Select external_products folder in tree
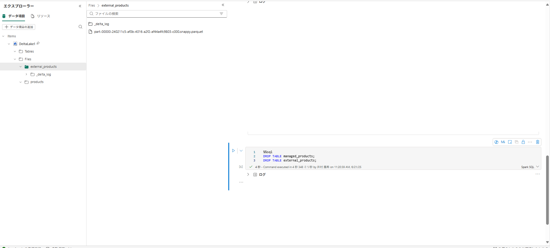This screenshot has width=550, height=248. (43, 67)
